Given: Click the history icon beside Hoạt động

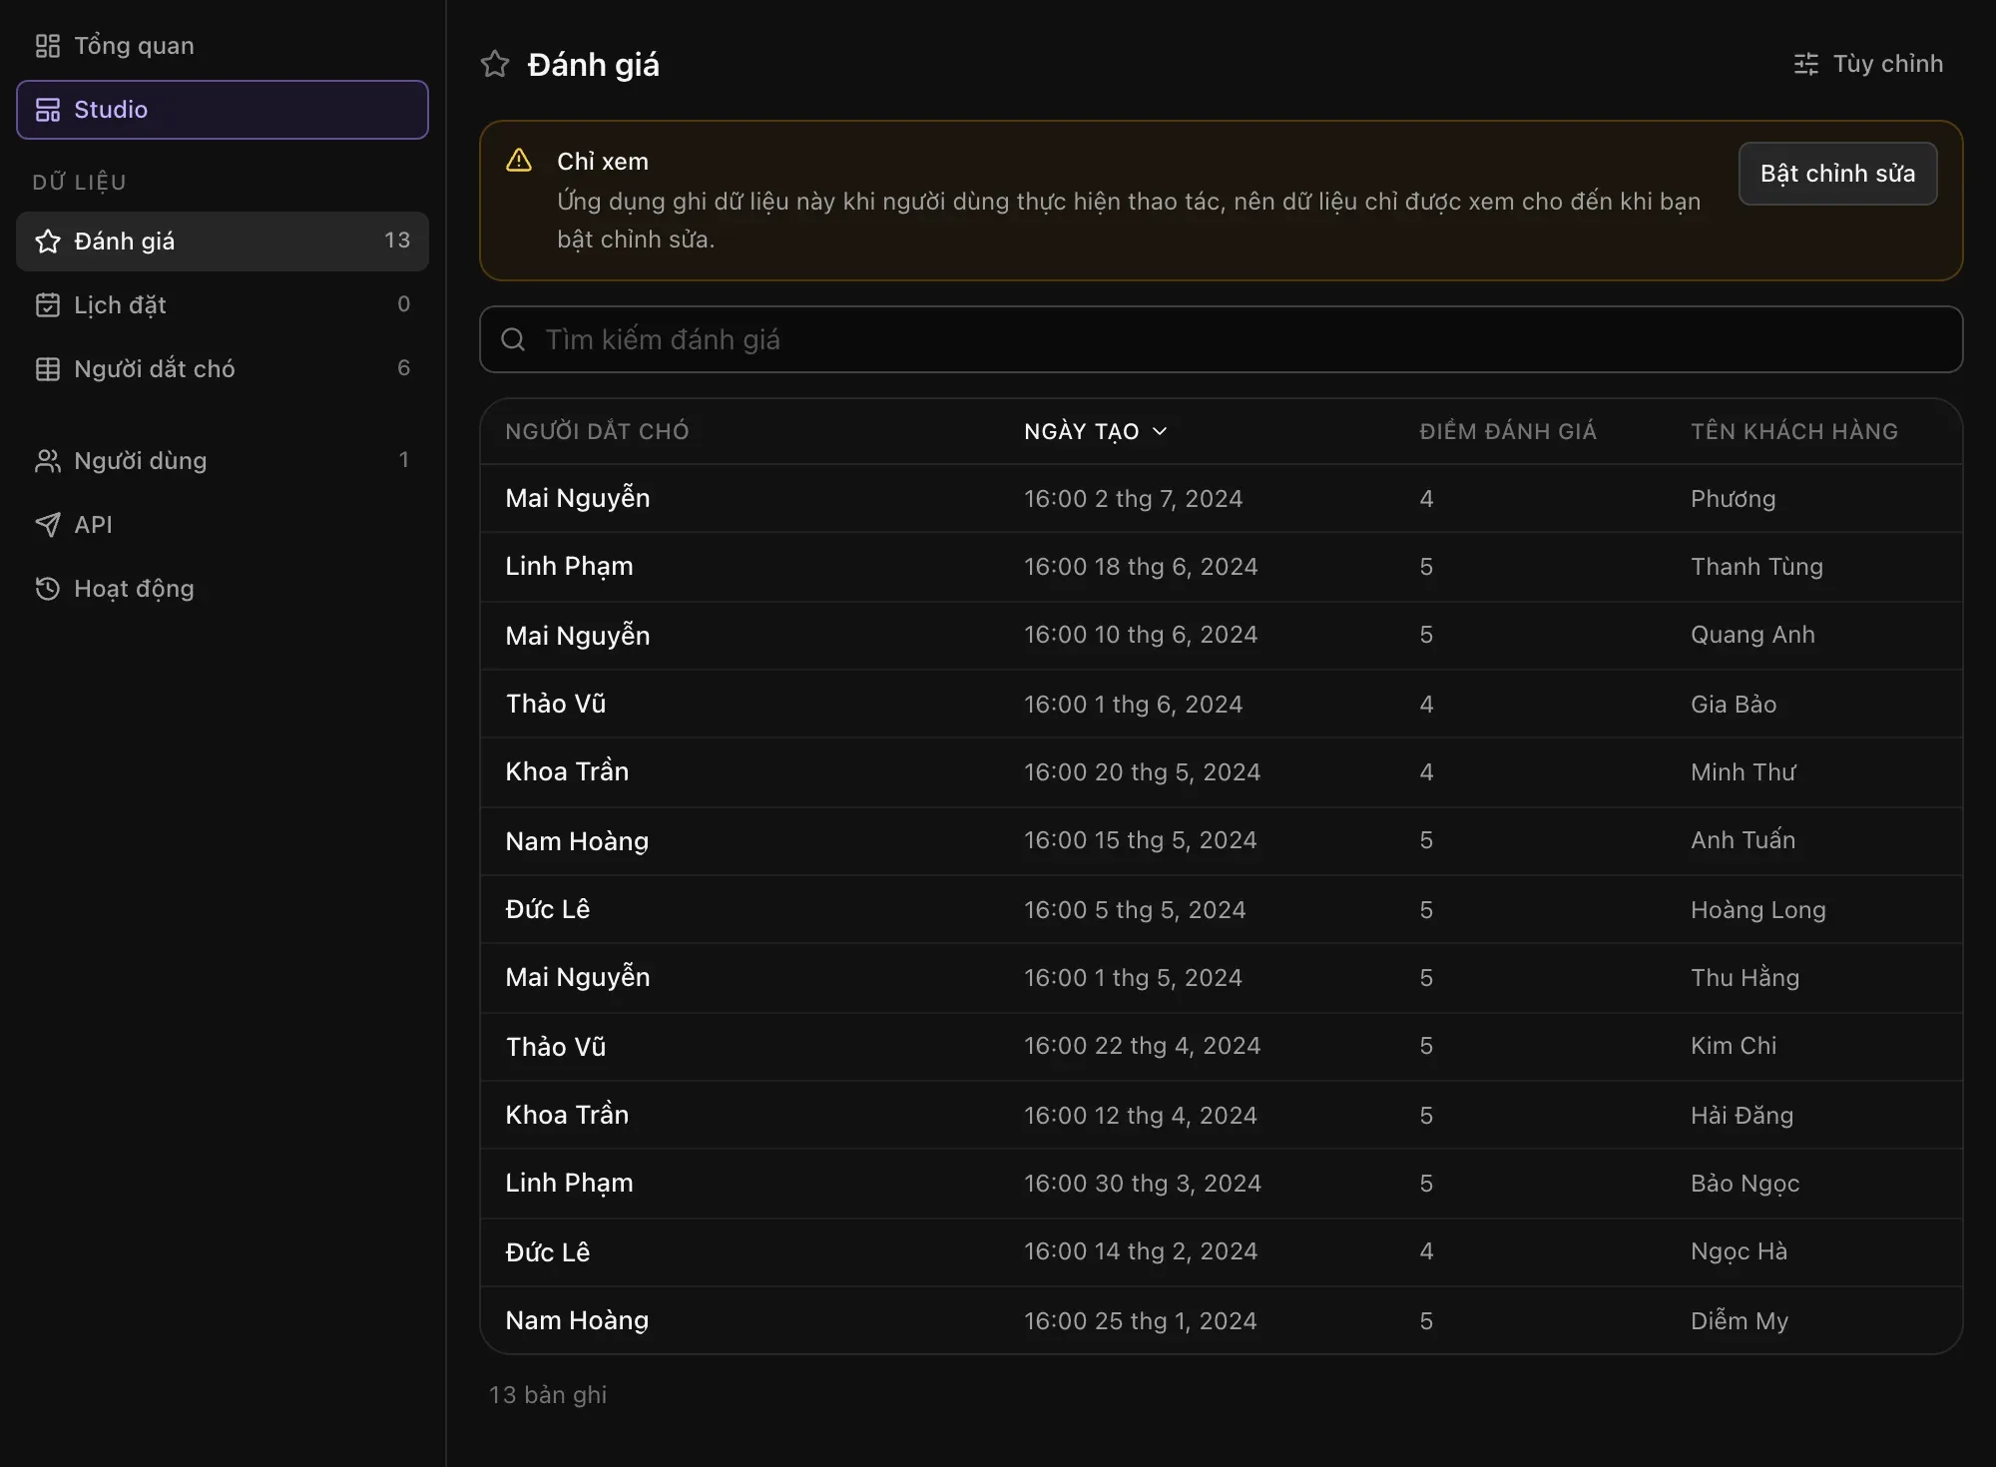Looking at the screenshot, I should (x=47, y=589).
